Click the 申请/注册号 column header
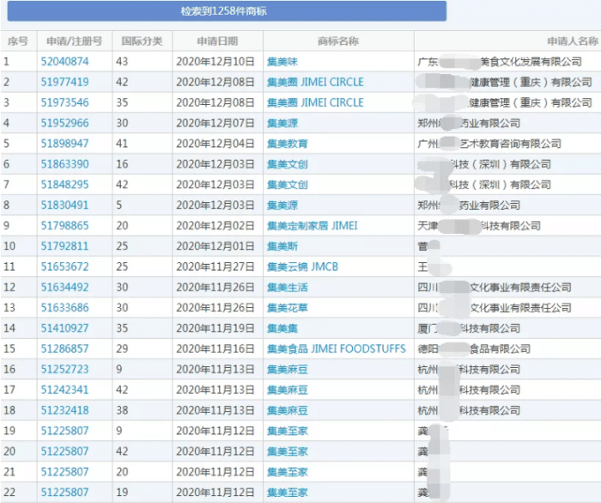601x503 pixels. coord(75,41)
